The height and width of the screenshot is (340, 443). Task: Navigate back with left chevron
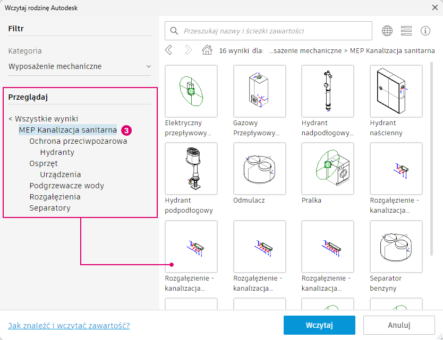click(169, 50)
